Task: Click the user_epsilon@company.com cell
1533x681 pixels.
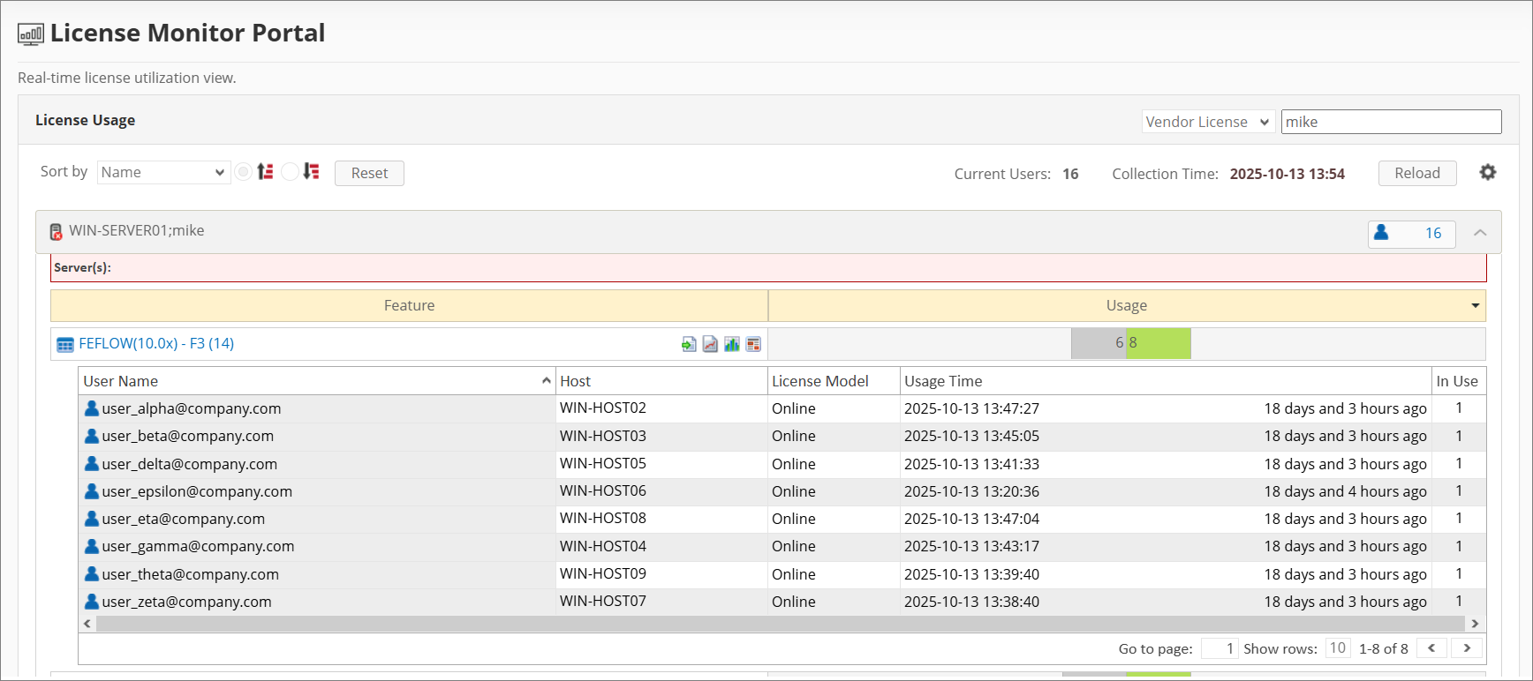Action: click(316, 491)
